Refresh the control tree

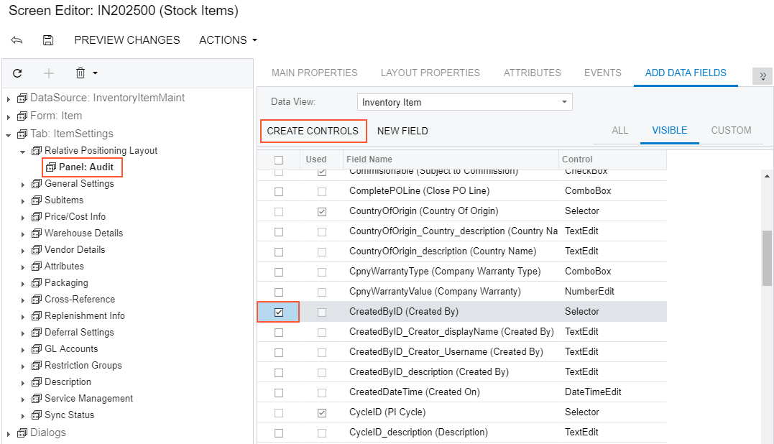17,73
